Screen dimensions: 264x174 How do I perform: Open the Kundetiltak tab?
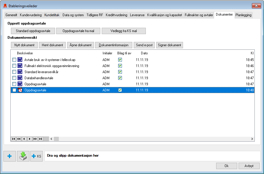click(52, 15)
